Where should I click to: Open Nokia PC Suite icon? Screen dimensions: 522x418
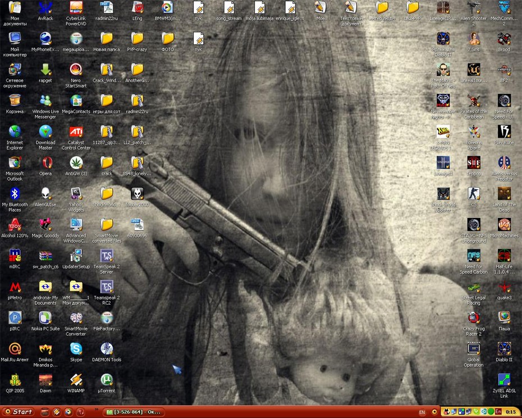point(45,321)
